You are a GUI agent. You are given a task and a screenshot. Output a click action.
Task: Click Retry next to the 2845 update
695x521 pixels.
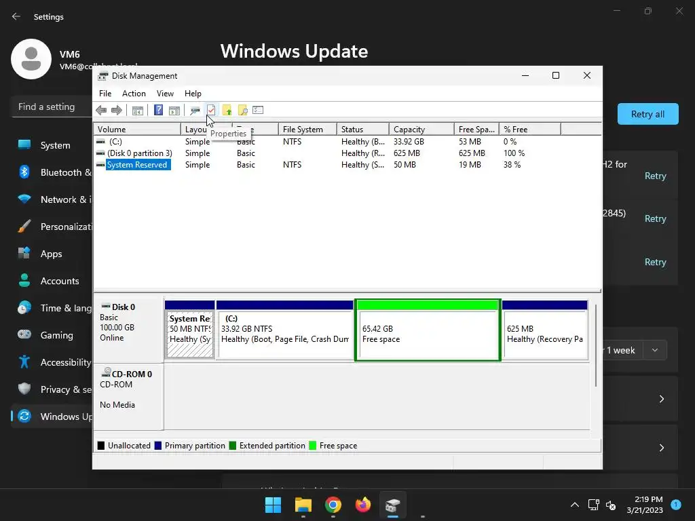(655, 218)
